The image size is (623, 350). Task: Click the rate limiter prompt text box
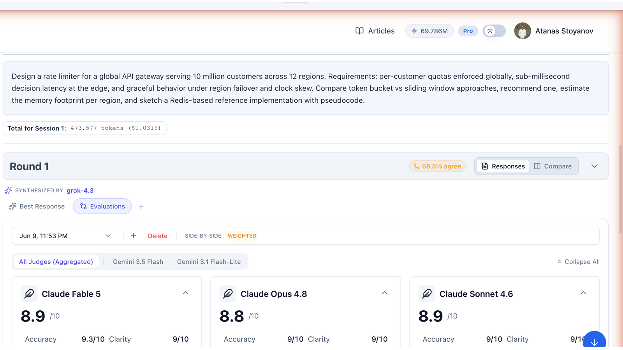coord(306,88)
